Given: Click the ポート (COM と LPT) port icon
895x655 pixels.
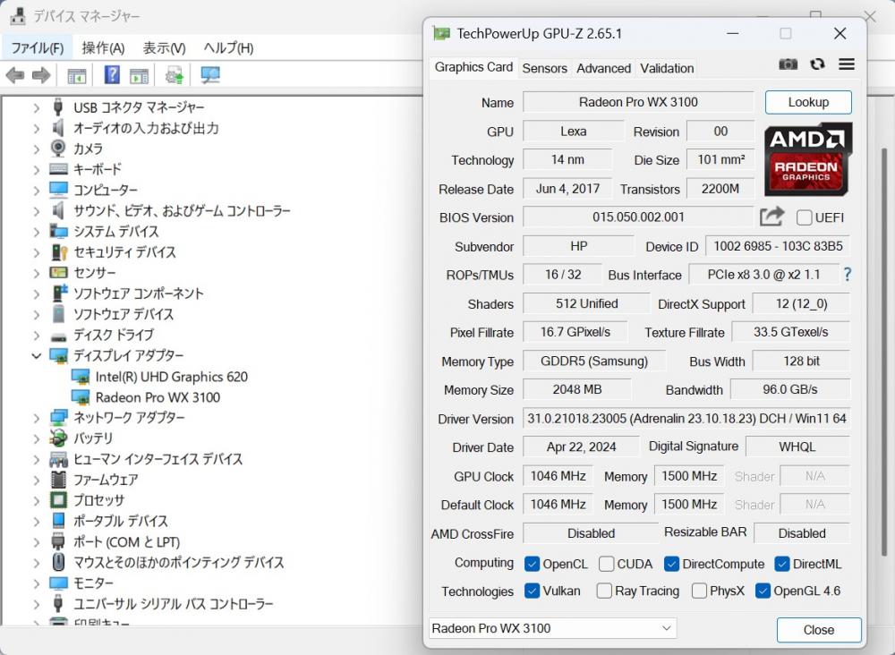Looking at the screenshot, I should [58, 541].
